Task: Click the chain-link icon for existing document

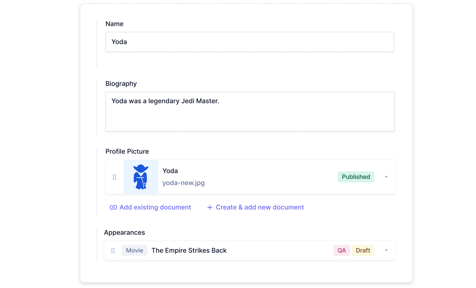Action: (x=113, y=207)
